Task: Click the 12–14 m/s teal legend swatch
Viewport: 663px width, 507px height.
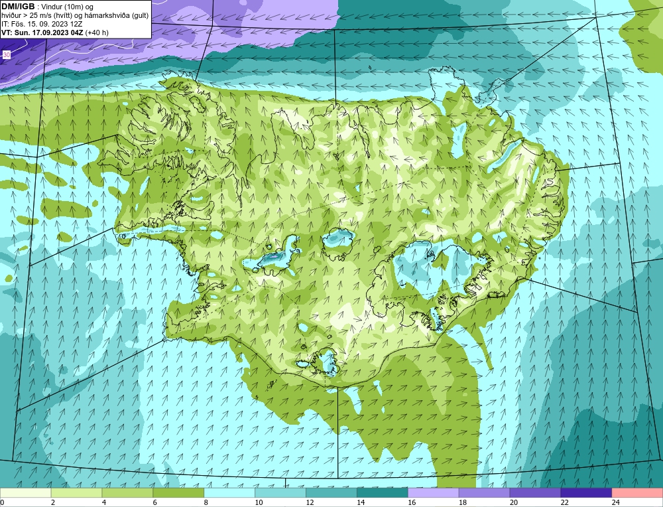Action: click(x=331, y=493)
